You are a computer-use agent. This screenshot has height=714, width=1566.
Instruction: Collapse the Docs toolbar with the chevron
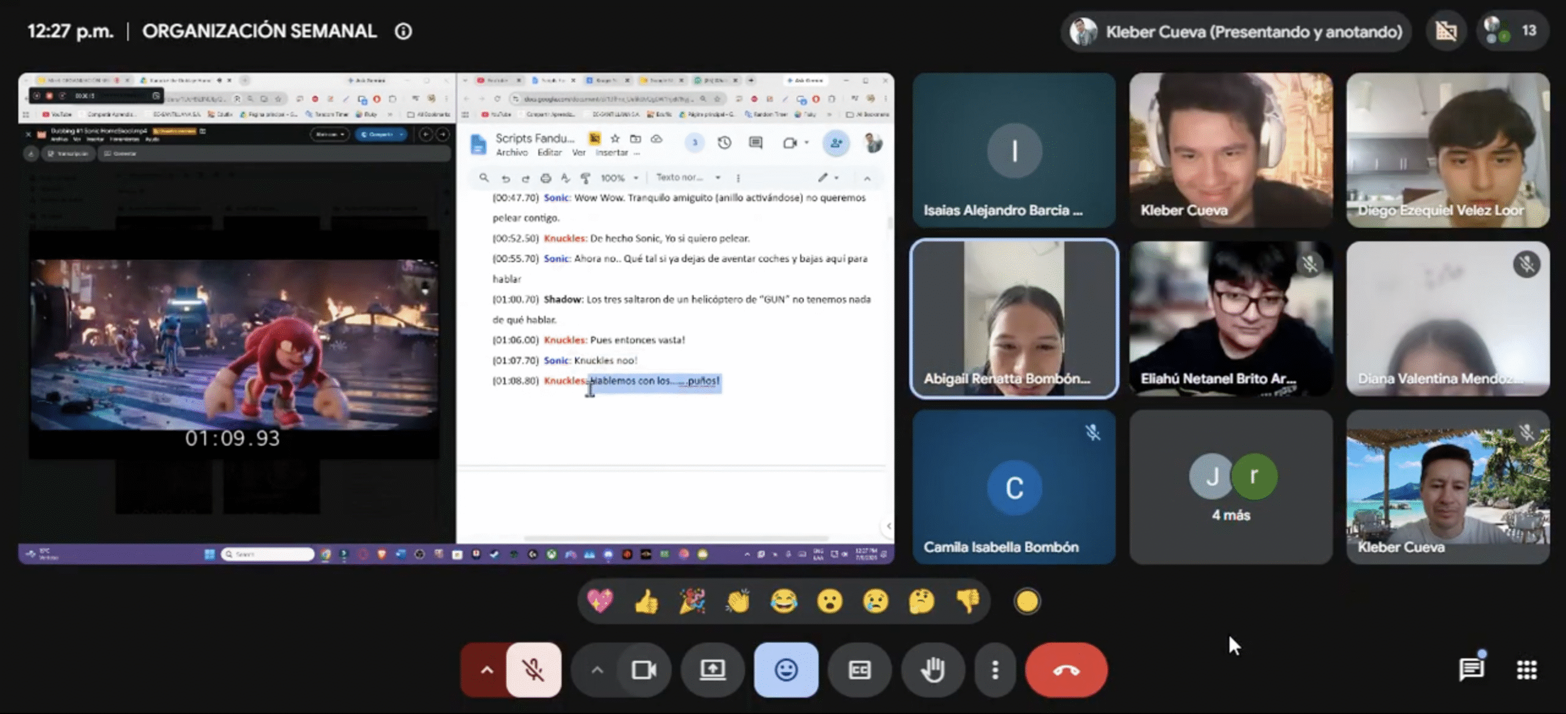pos(867,178)
